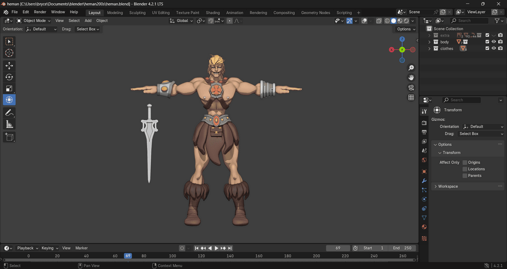507x269 pixels.
Task: Expand the clothes collection
Action: [x=429, y=49]
